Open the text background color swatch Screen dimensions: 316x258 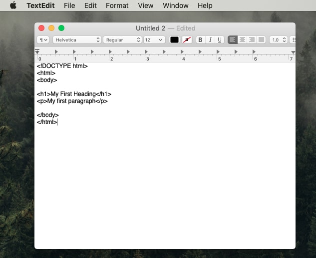187,40
